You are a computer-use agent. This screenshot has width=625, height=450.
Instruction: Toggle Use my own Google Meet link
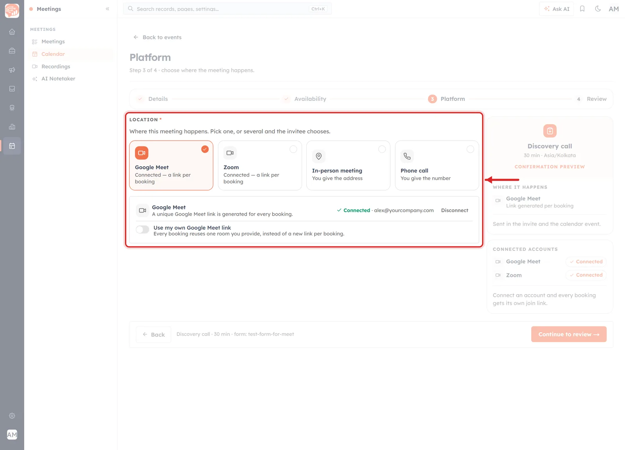coord(143,230)
